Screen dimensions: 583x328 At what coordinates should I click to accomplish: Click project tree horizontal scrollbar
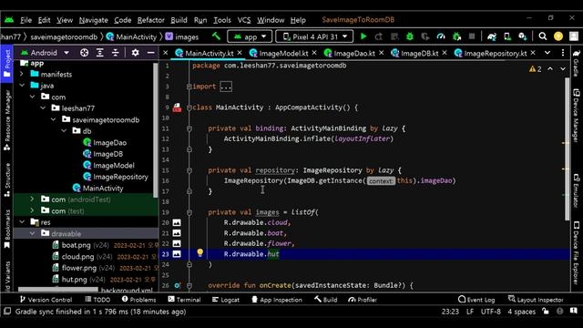coord(58,290)
